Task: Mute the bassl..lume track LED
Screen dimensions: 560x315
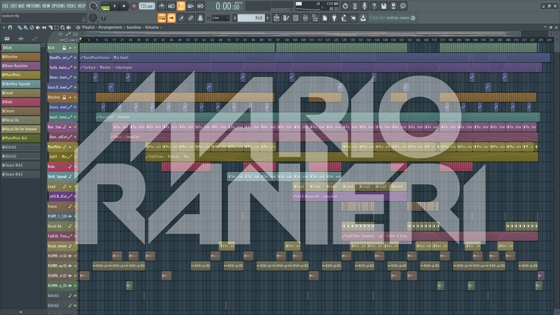Action: [x=75, y=117]
